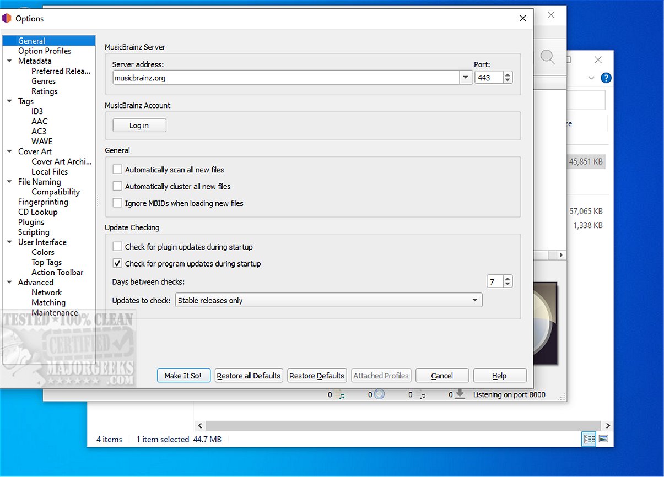Increase the Port number with up arrow
The image size is (664, 477).
pos(508,74)
